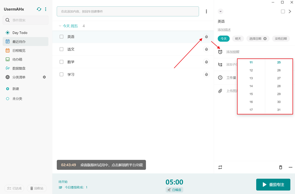Screen dimensions: 295x194
Task: Start pomodoro timer for 数学
Action: pyautogui.click(x=206, y=62)
